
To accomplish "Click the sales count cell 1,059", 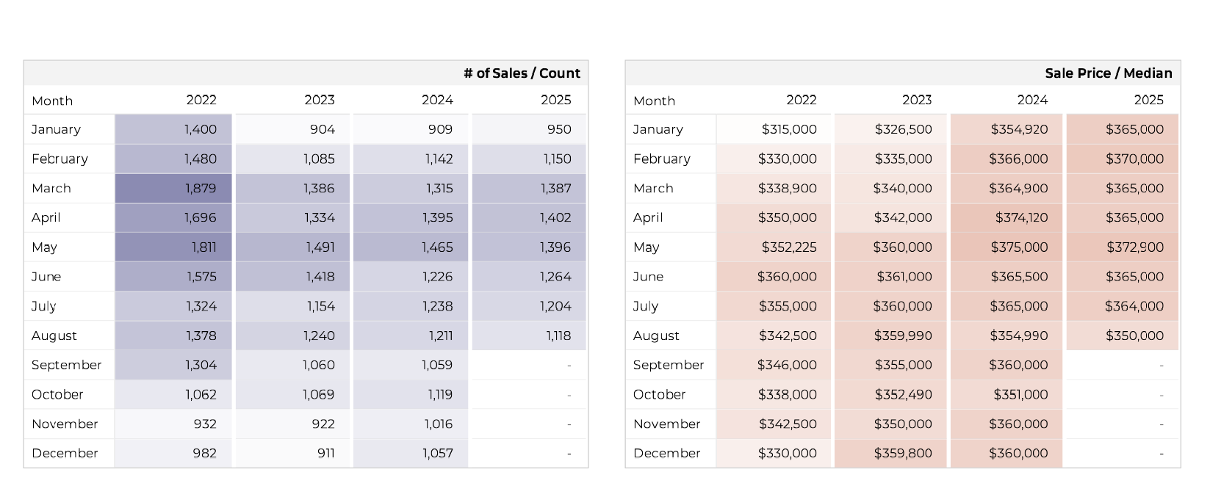I will 411,365.
